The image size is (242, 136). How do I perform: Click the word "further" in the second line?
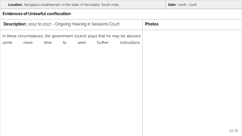(103, 43)
